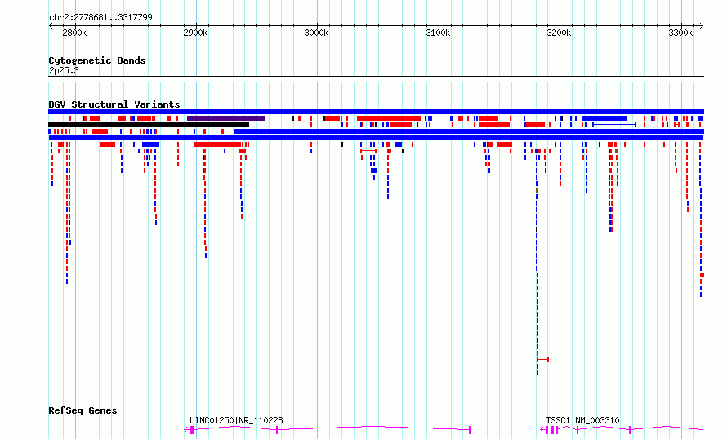
Task: Click the TSSC1|NM_003310 gene label
Action: pyautogui.click(x=582, y=420)
